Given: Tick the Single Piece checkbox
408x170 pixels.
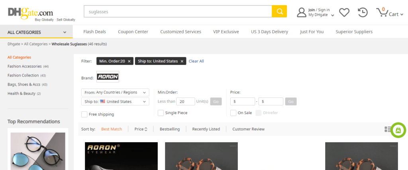Looking at the screenshot, I should [x=161, y=113].
